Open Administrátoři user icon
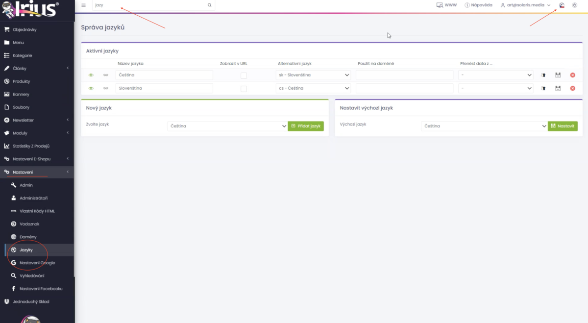The height and width of the screenshot is (323, 588). coord(14,198)
